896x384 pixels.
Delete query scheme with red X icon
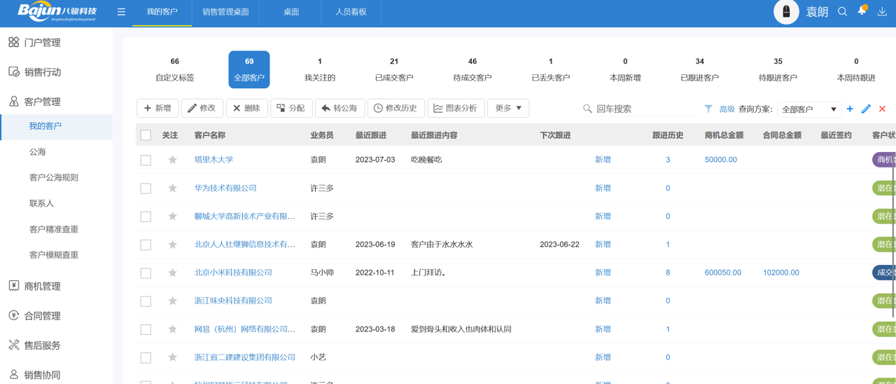[882, 109]
